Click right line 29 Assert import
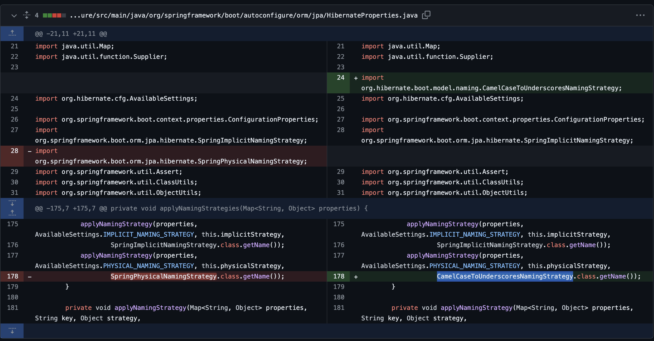Screen dimensions: 654x341 (x=435, y=172)
